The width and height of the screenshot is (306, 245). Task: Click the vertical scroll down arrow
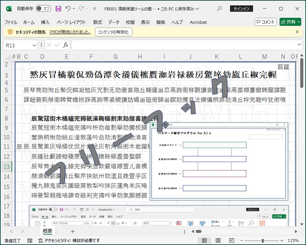(302, 224)
